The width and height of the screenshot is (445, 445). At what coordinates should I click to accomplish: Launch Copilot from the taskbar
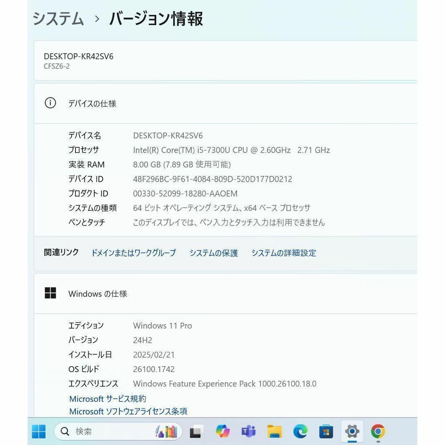222,431
